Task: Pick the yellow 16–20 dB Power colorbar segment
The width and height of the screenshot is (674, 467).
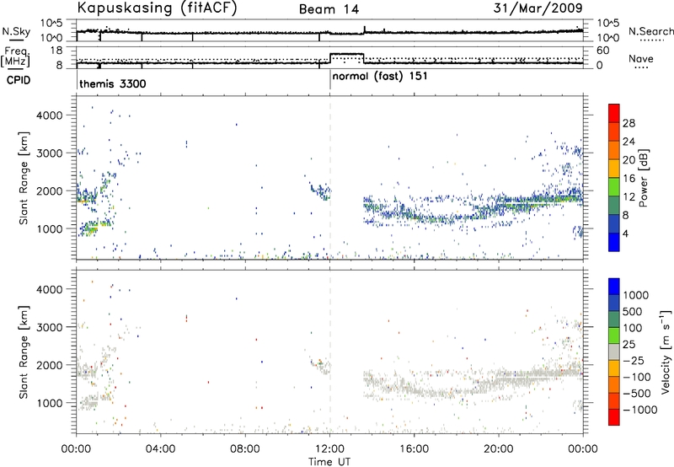Action: [x=614, y=168]
